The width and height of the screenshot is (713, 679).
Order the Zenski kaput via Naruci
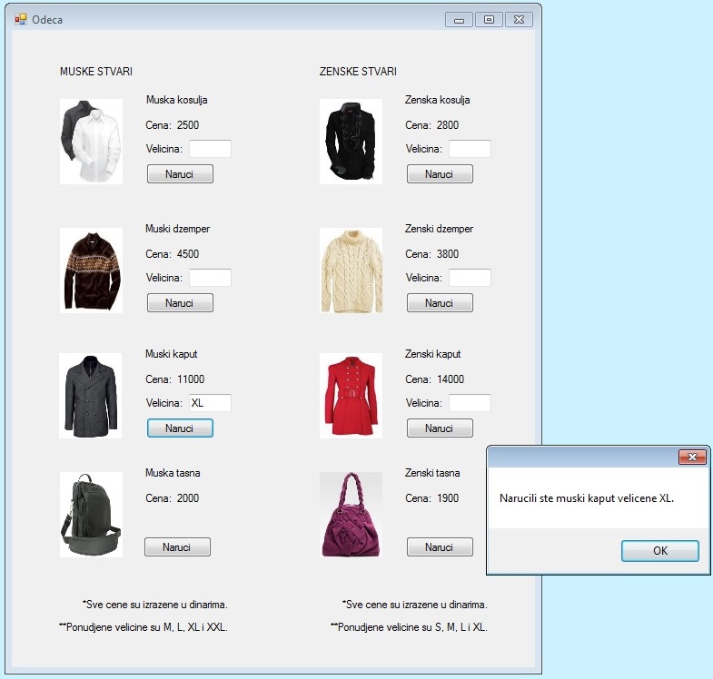(x=440, y=428)
